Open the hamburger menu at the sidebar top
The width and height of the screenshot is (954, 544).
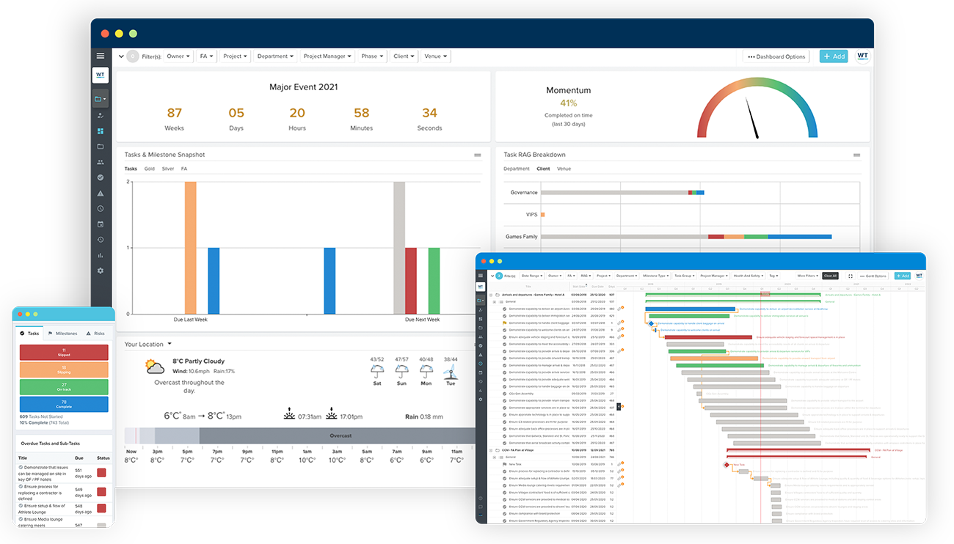pyautogui.click(x=101, y=56)
